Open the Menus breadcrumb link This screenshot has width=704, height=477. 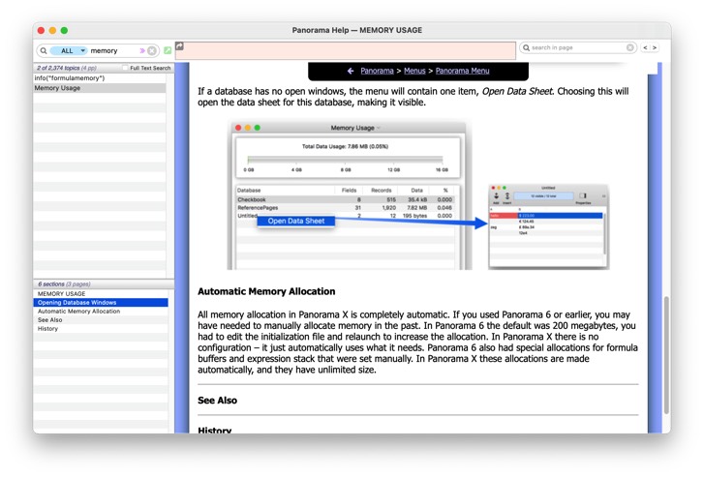coord(414,71)
